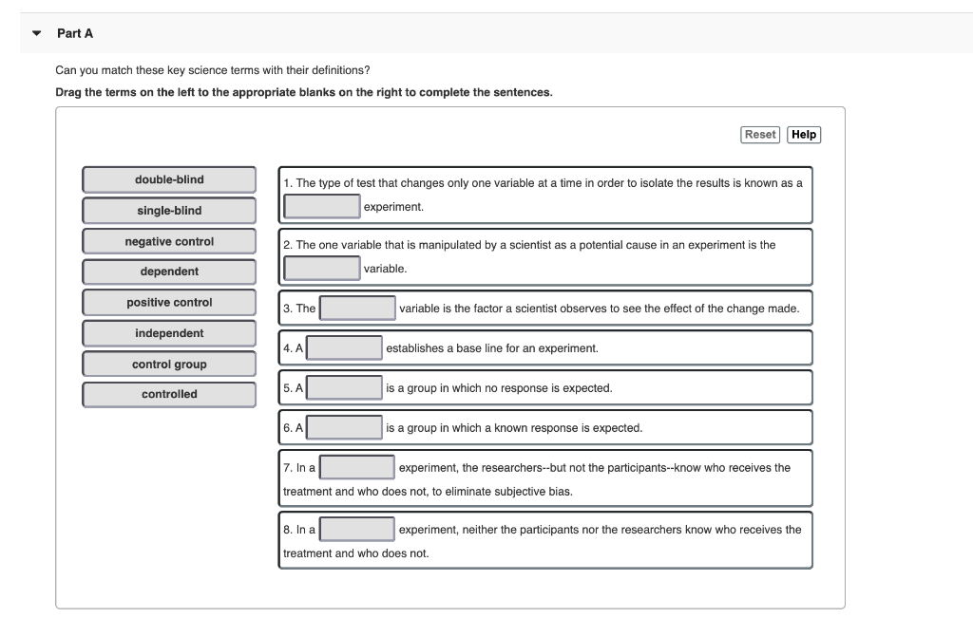Screen dimensions: 973x618
Task: Click the blank in sentence 4
Action: coord(345,347)
